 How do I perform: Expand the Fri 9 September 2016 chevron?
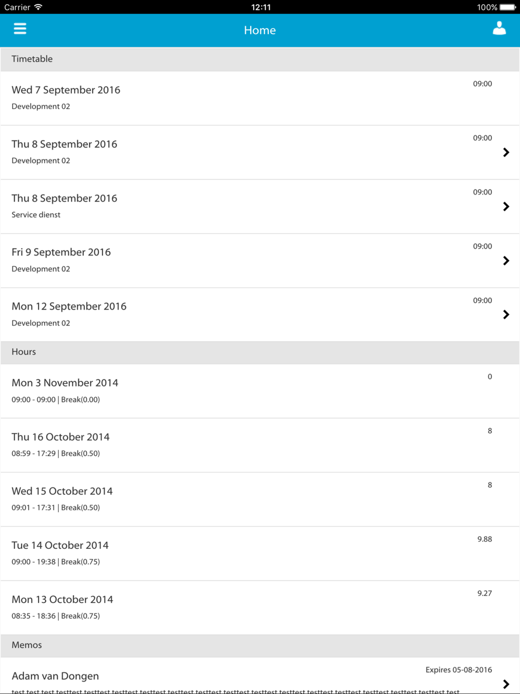tap(506, 261)
